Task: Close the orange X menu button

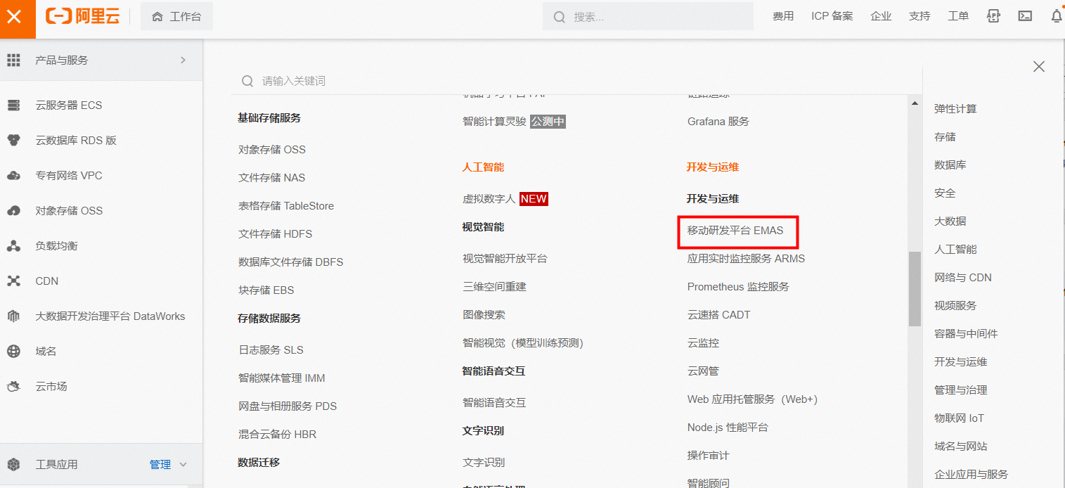Action: 15,16
